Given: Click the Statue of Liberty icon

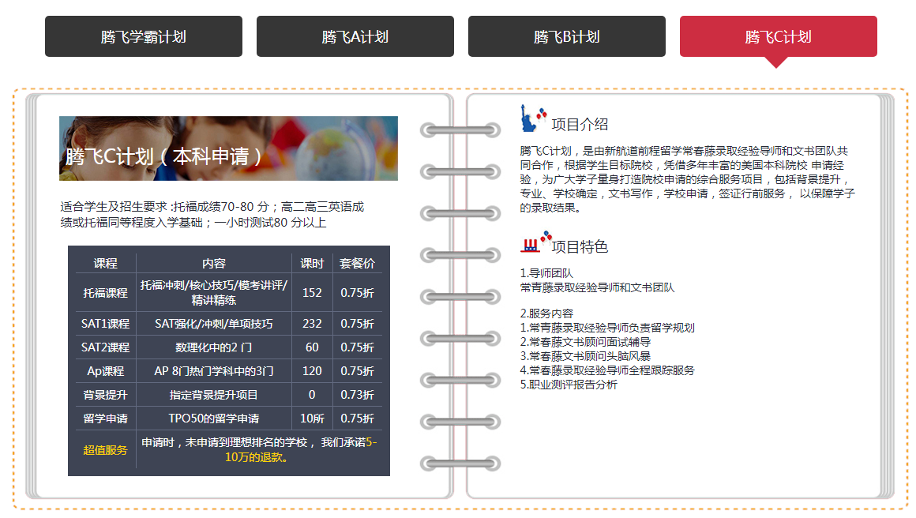Looking at the screenshot, I should 531,119.
